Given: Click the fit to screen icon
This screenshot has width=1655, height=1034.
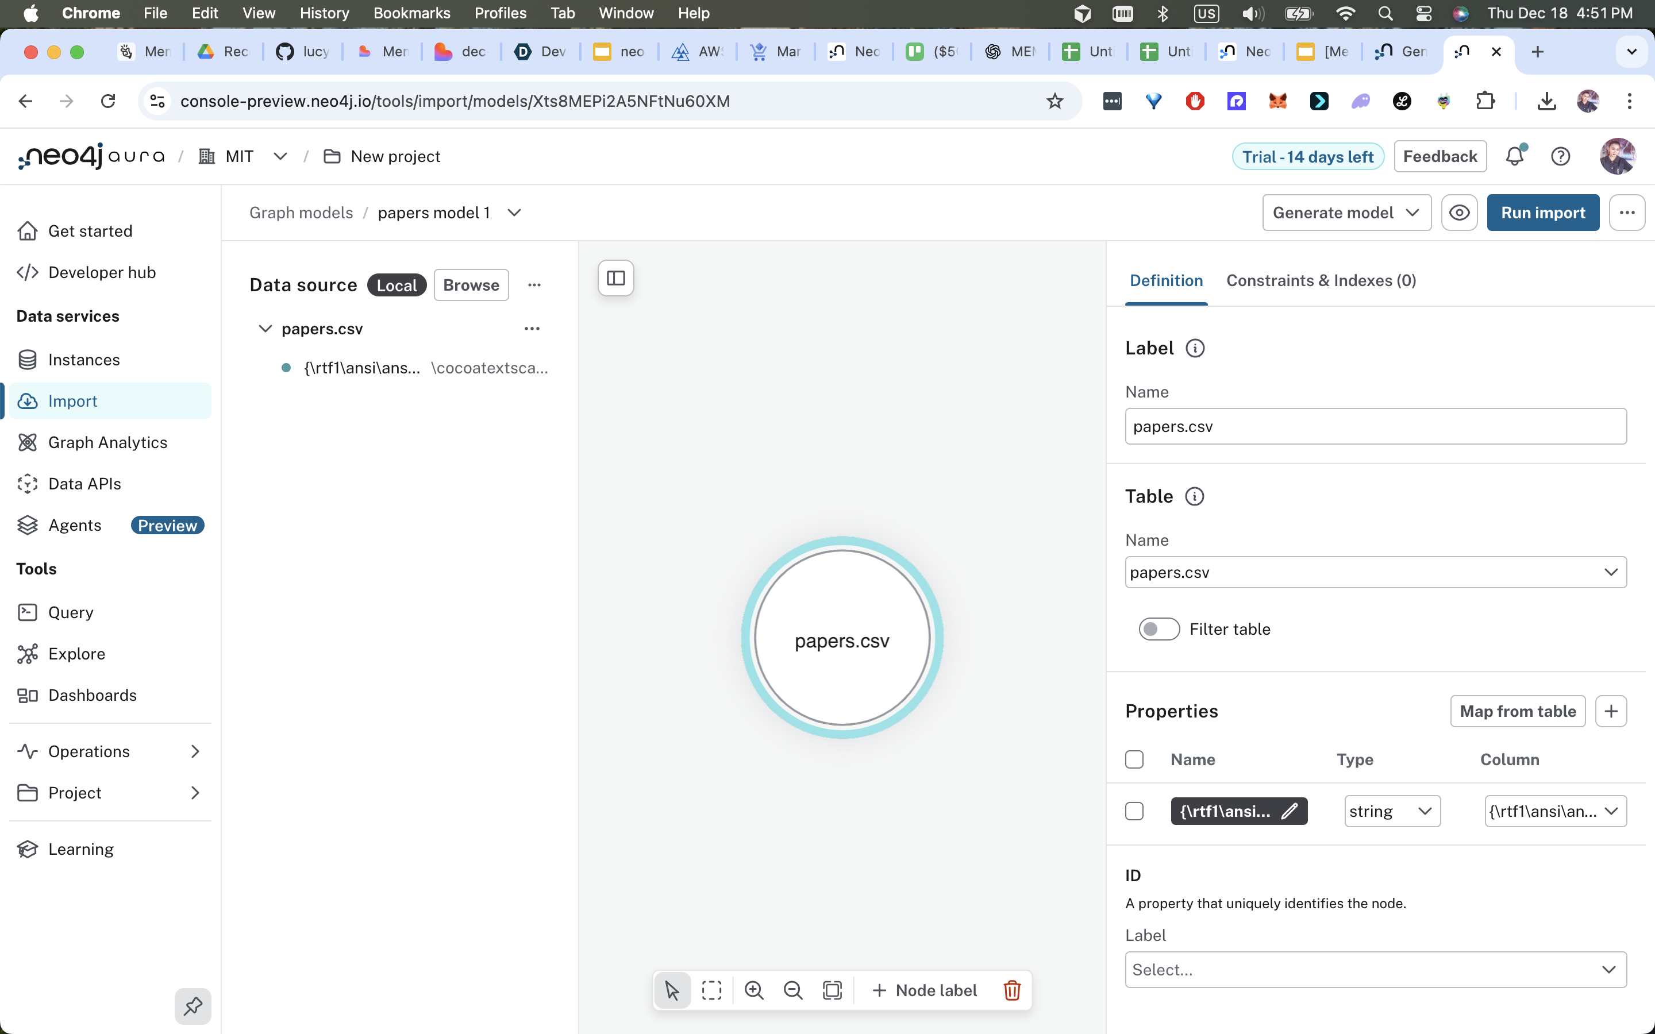Looking at the screenshot, I should [x=832, y=990].
